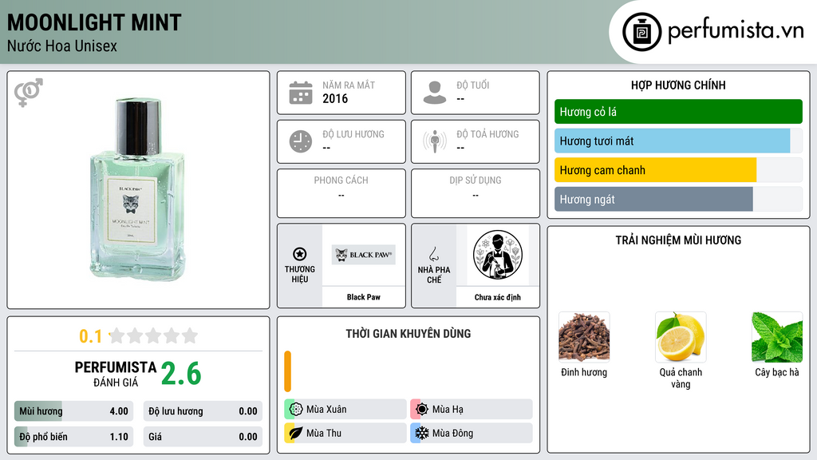Click the perfumista.vn bottle logo icon
The width and height of the screenshot is (817, 460).
point(641,32)
